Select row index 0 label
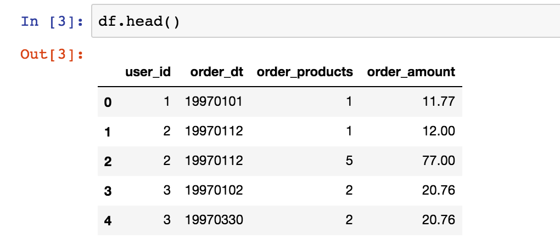 point(108,102)
